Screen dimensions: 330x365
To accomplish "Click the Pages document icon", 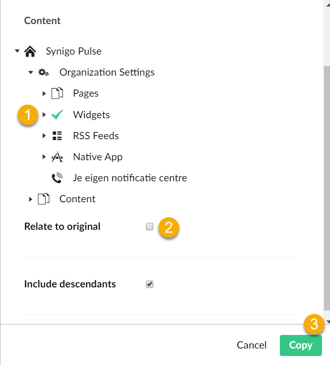I will click(57, 93).
